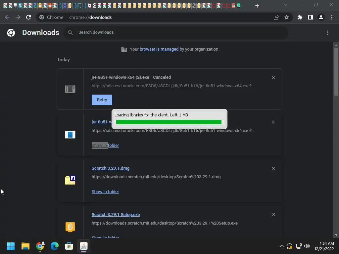Click the scrollbar up arrow
Viewport: 339px width, 254px height.
tap(336, 45)
